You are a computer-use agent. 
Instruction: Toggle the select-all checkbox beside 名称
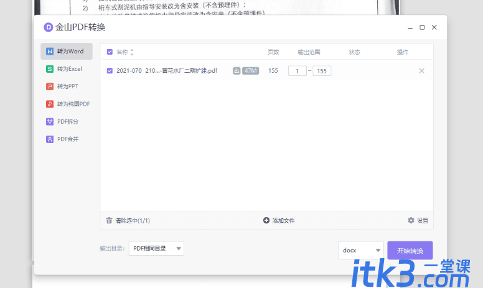pyautogui.click(x=110, y=52)
